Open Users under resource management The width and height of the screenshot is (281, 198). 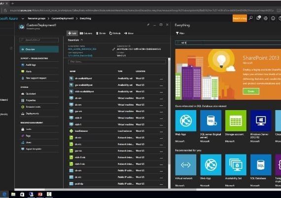coord(39,142)
